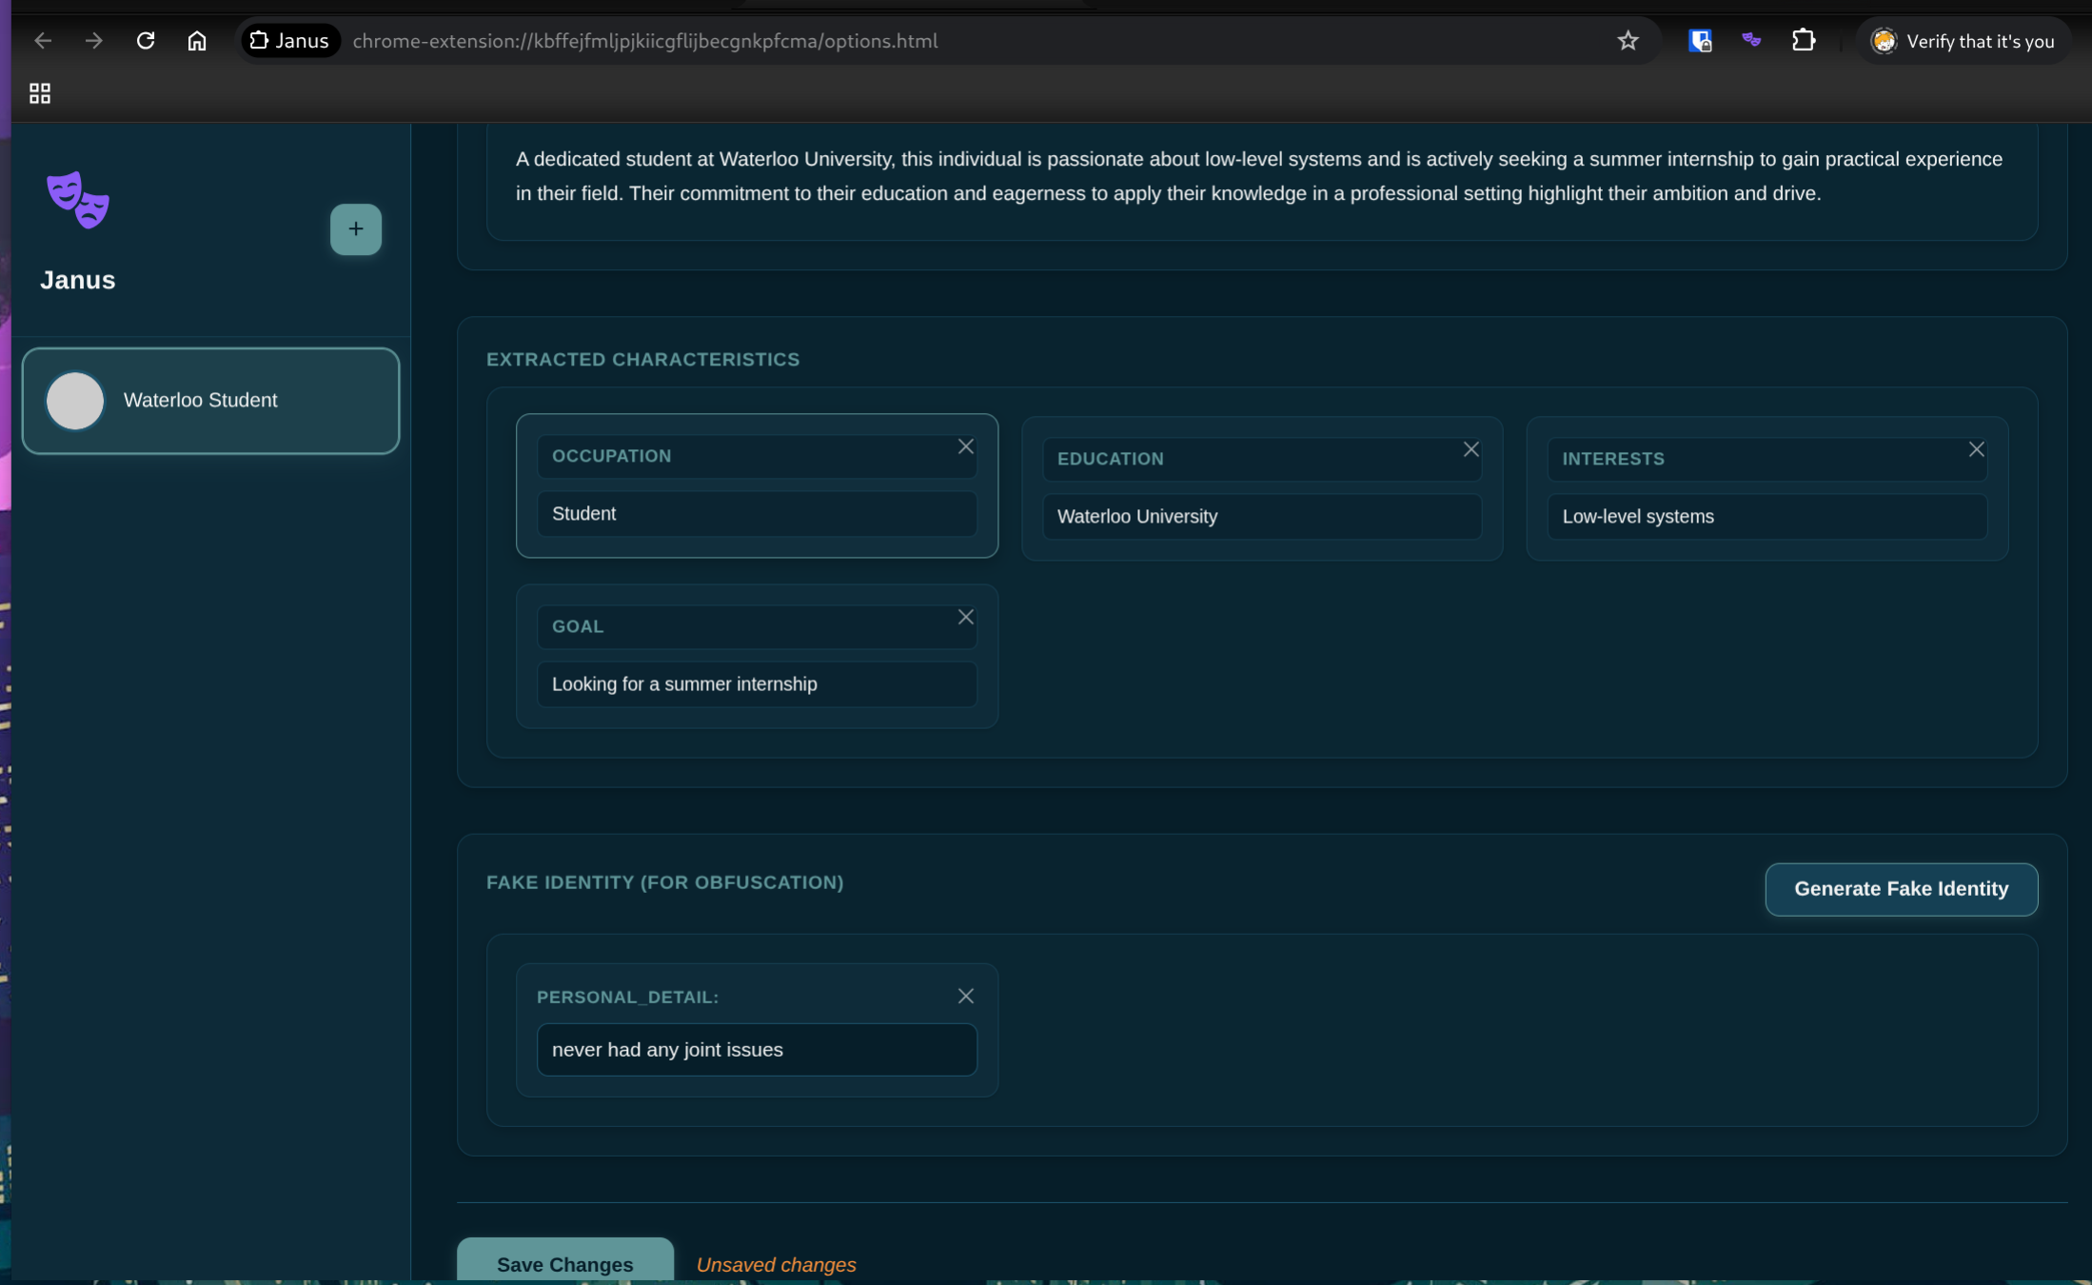Click Save Changes button
This screenshot has width=2092, height=1285.
[564, 1263]
